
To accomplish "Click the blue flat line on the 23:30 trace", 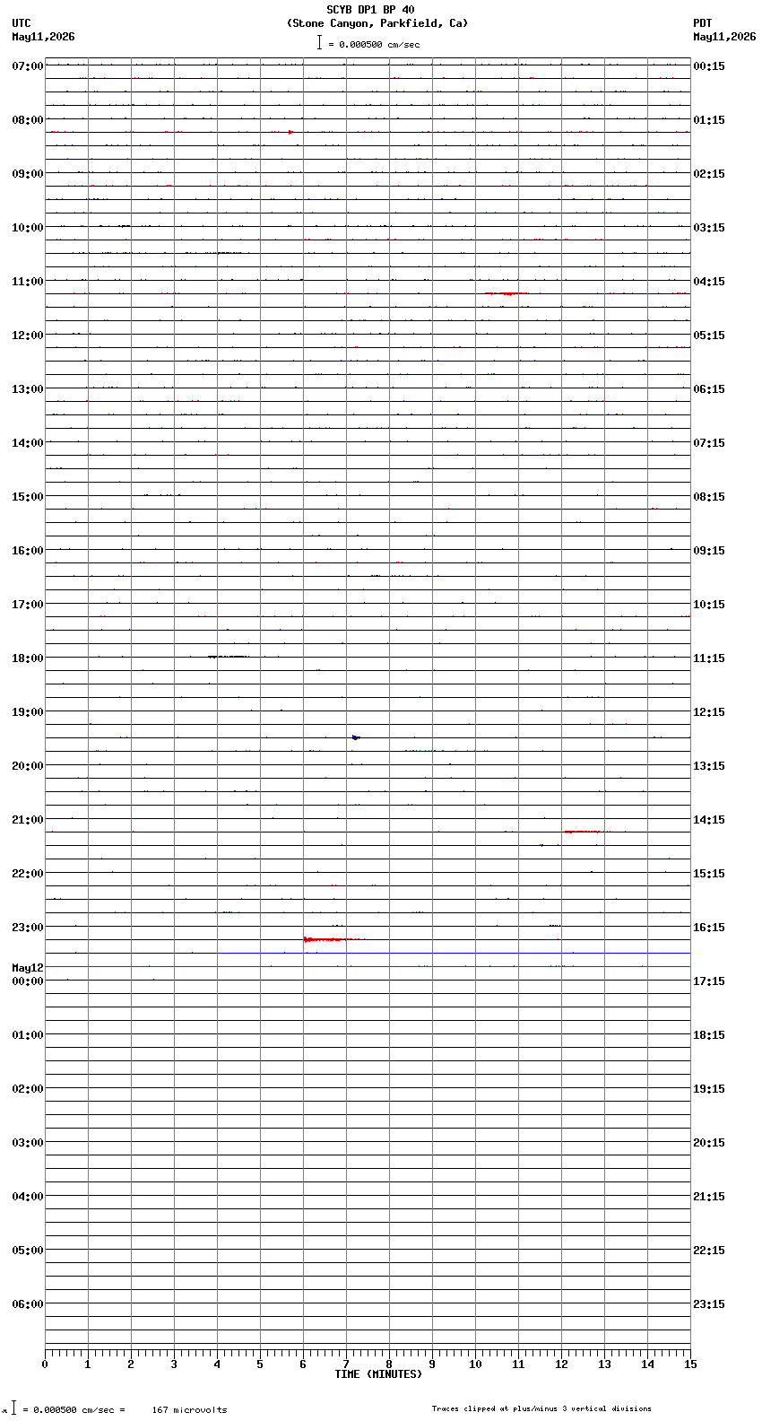I will 454,953.
